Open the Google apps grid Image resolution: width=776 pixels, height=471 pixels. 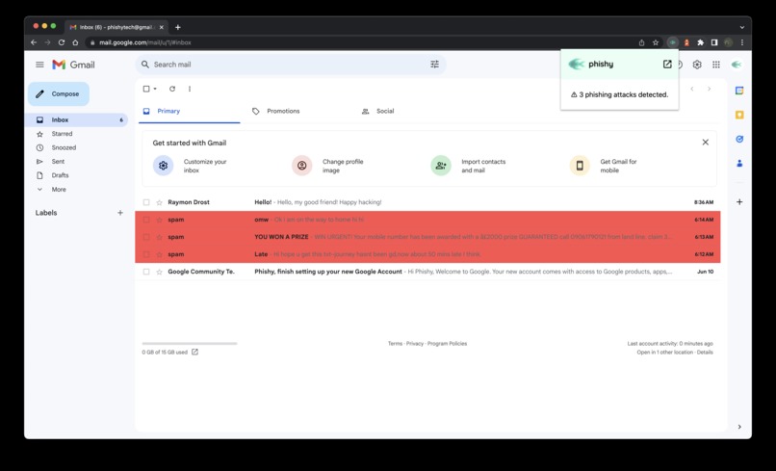(716, 65)
